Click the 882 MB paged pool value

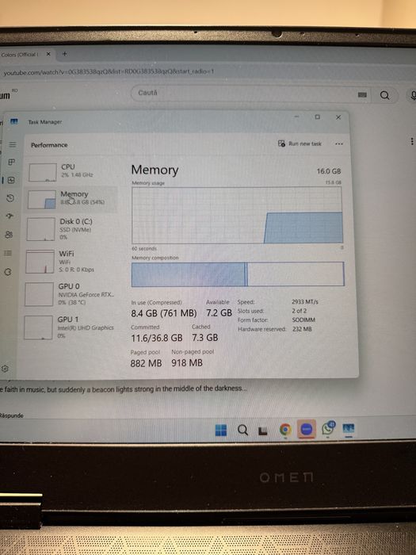[x=146, y=363]
